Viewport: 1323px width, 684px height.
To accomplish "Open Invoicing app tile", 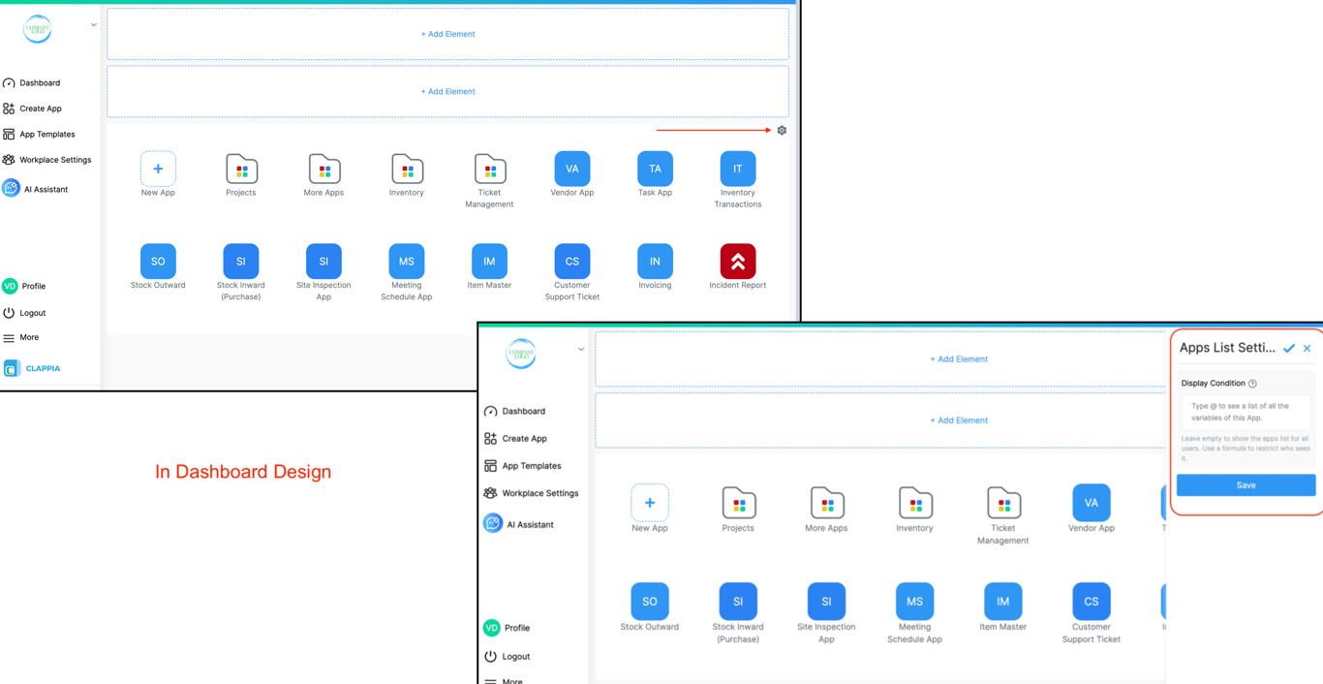I will point(655,262).
